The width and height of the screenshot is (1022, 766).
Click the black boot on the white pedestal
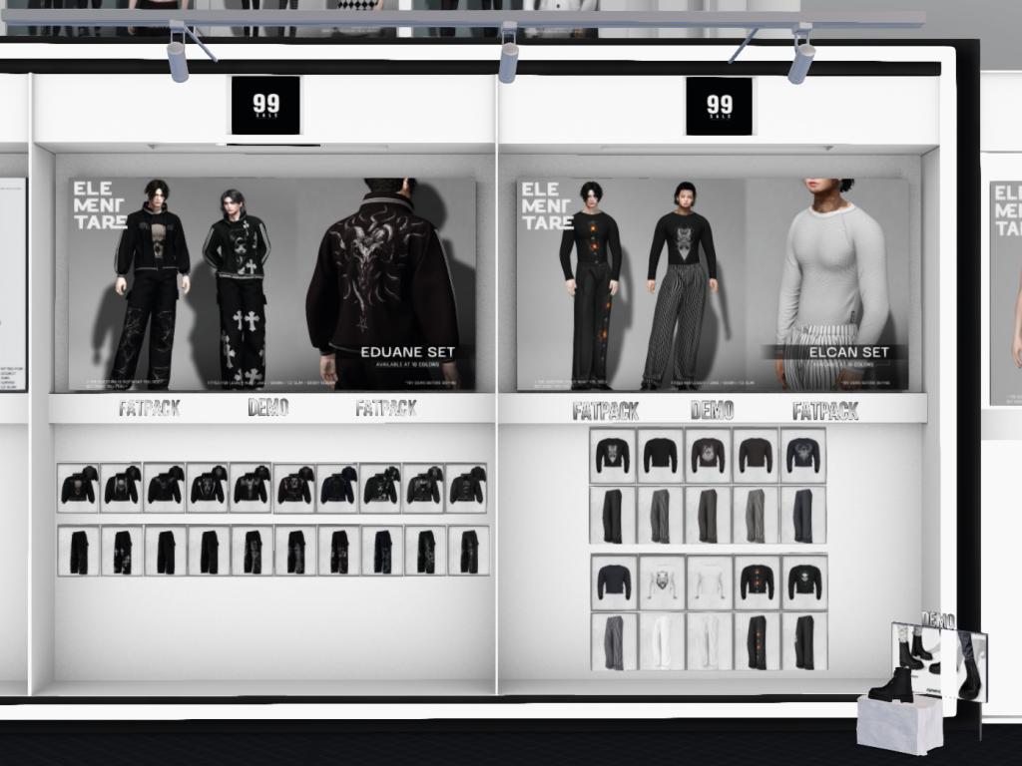(891, 685)
